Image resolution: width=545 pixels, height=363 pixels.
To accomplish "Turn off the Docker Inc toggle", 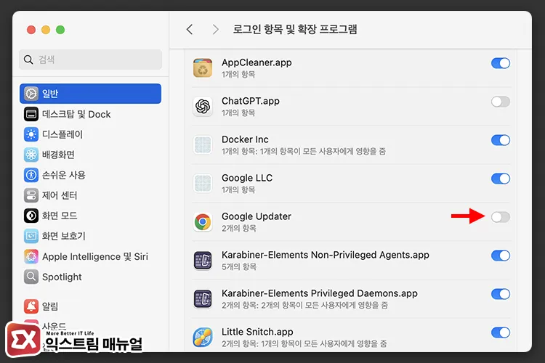I will coord(501,140).
